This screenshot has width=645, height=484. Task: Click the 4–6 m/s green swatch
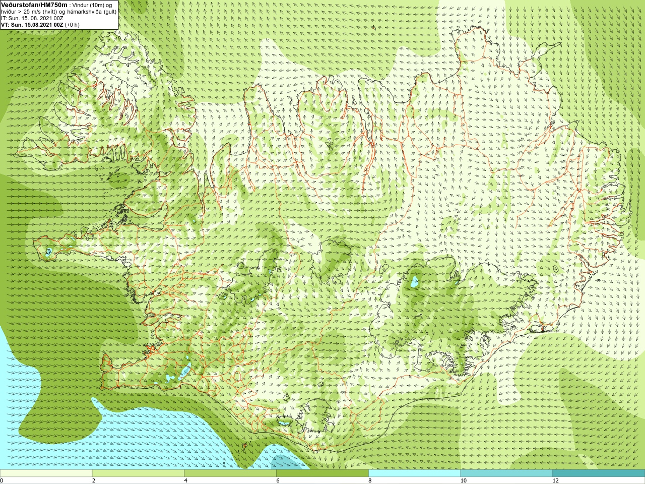tap(230, 473)
